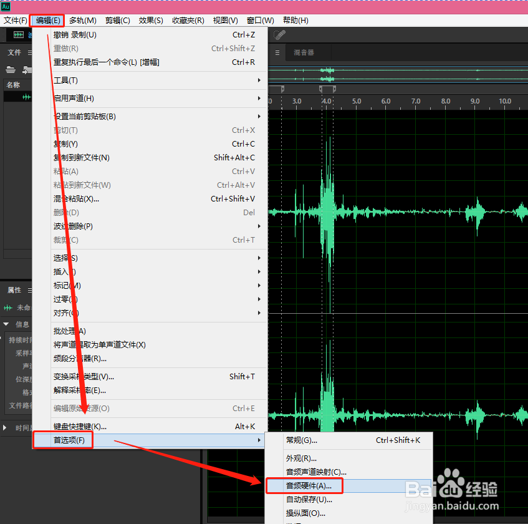Image resolution: width=528 pixels, height=524 pixels.
Task: Open the 首选项(F) submenu
Action: [x=149, y=440]
